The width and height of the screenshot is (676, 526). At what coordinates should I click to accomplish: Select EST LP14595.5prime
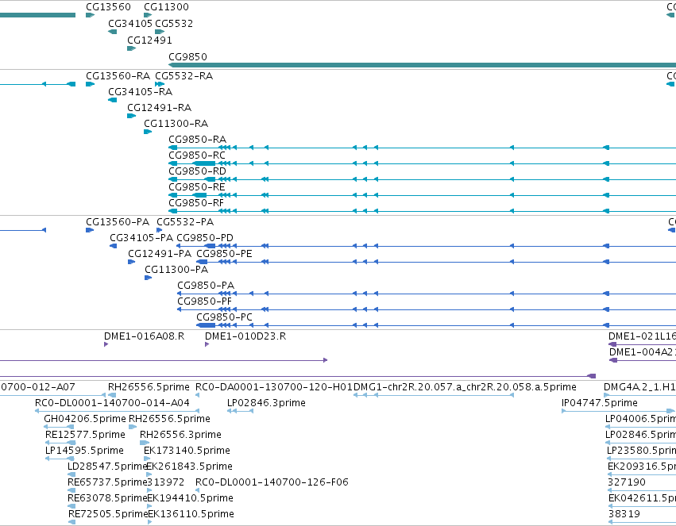click(x=84, y=451)
